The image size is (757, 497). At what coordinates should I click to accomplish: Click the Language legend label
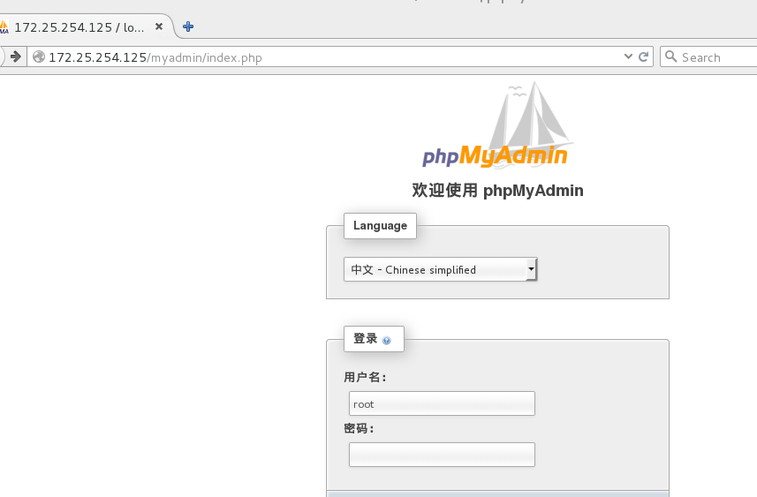pyautogui.click(x=380, y=226)
